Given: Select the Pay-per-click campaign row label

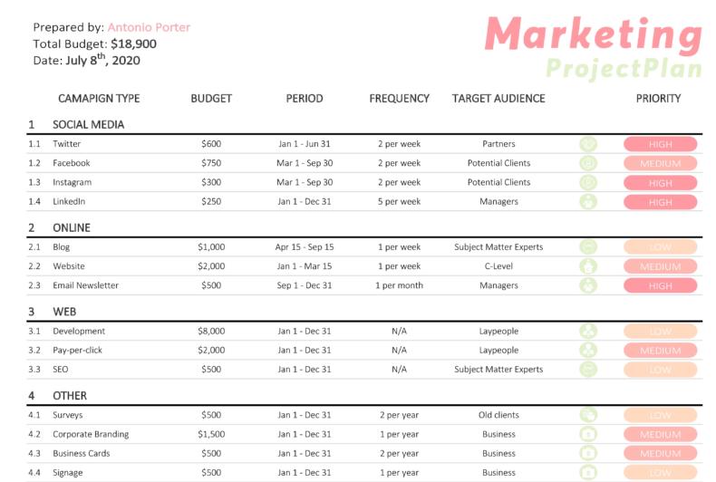Looking at the screenshot, I should pyautogui.click(x=78, y=350).
